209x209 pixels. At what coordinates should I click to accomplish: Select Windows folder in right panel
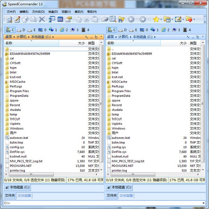click(118, 128)
